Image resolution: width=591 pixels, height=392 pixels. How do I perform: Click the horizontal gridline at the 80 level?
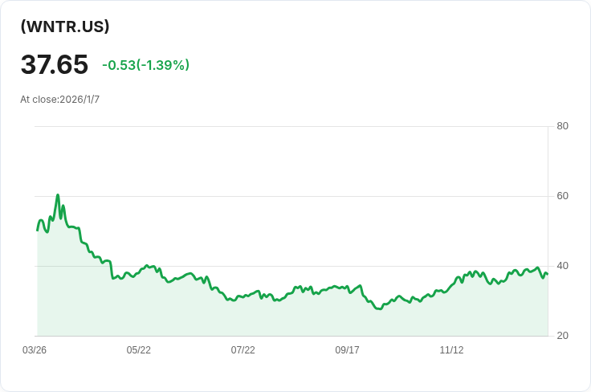tap(289, 126)
